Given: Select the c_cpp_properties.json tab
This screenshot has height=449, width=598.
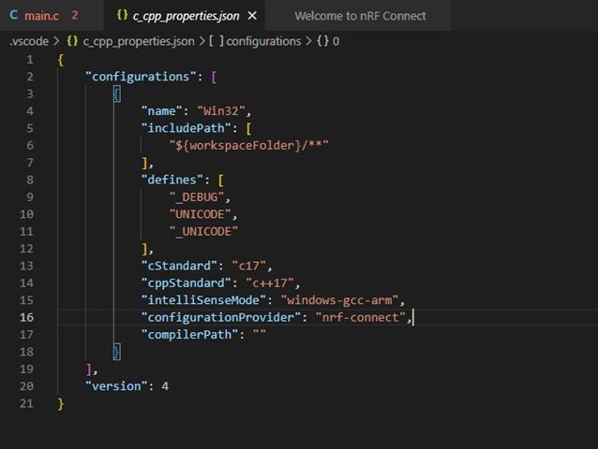Looking at the screenshot, I should pos(186,16).
